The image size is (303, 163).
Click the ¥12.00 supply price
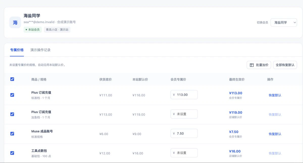[x=105, y=153]
